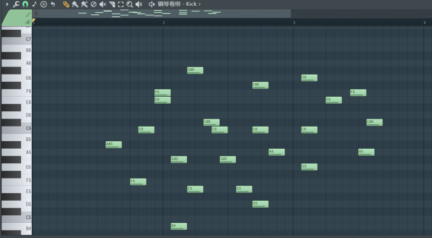Click the piano roll Kick title text
Viewport: 432px width, 238px height.
coord(177,4)
